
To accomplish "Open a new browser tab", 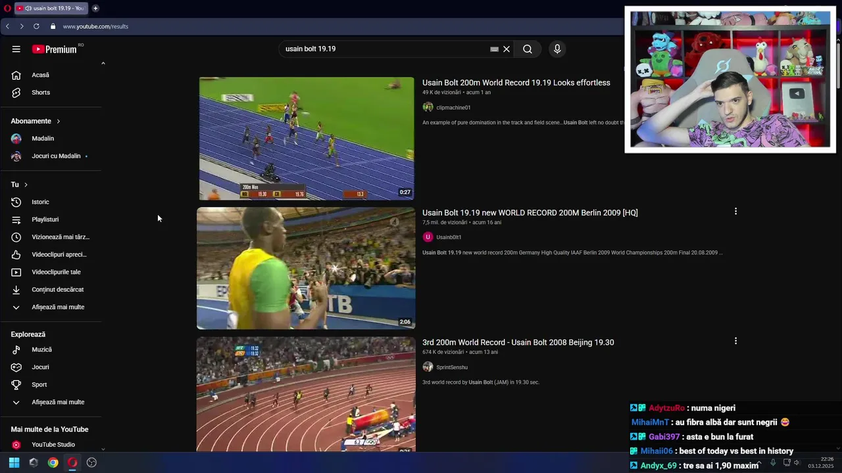I will pos(95,9).
